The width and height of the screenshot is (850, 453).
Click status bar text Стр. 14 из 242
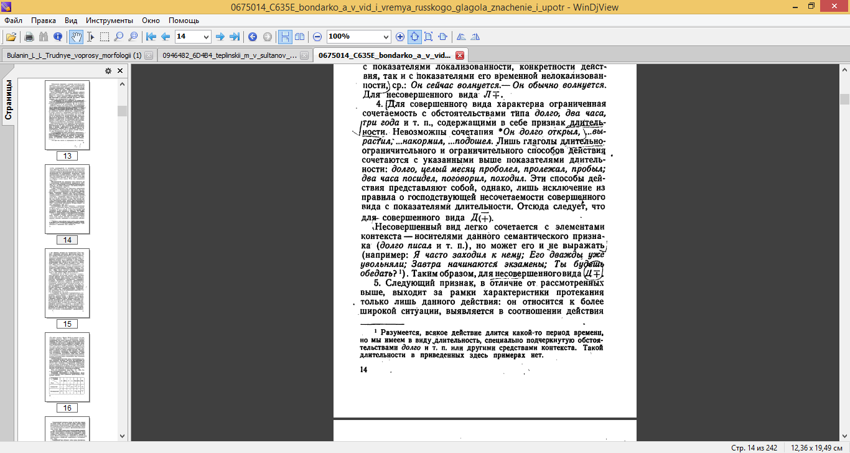[755, 447]
